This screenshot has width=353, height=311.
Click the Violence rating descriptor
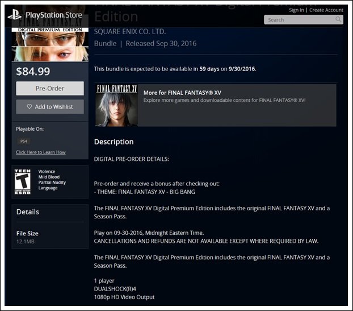[x=47, y=171]
